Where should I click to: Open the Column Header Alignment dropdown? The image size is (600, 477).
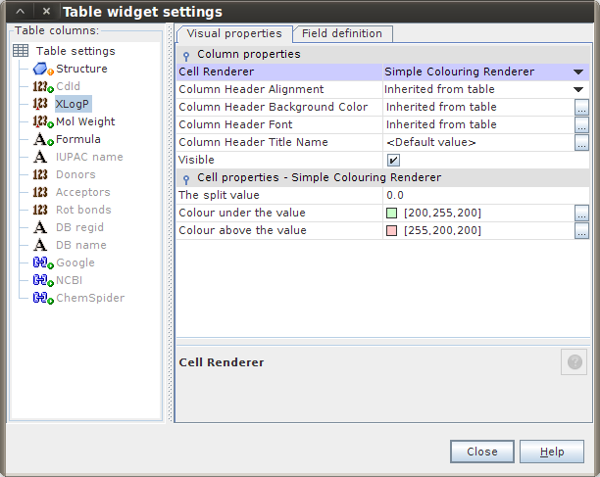[x=579, y=89]
